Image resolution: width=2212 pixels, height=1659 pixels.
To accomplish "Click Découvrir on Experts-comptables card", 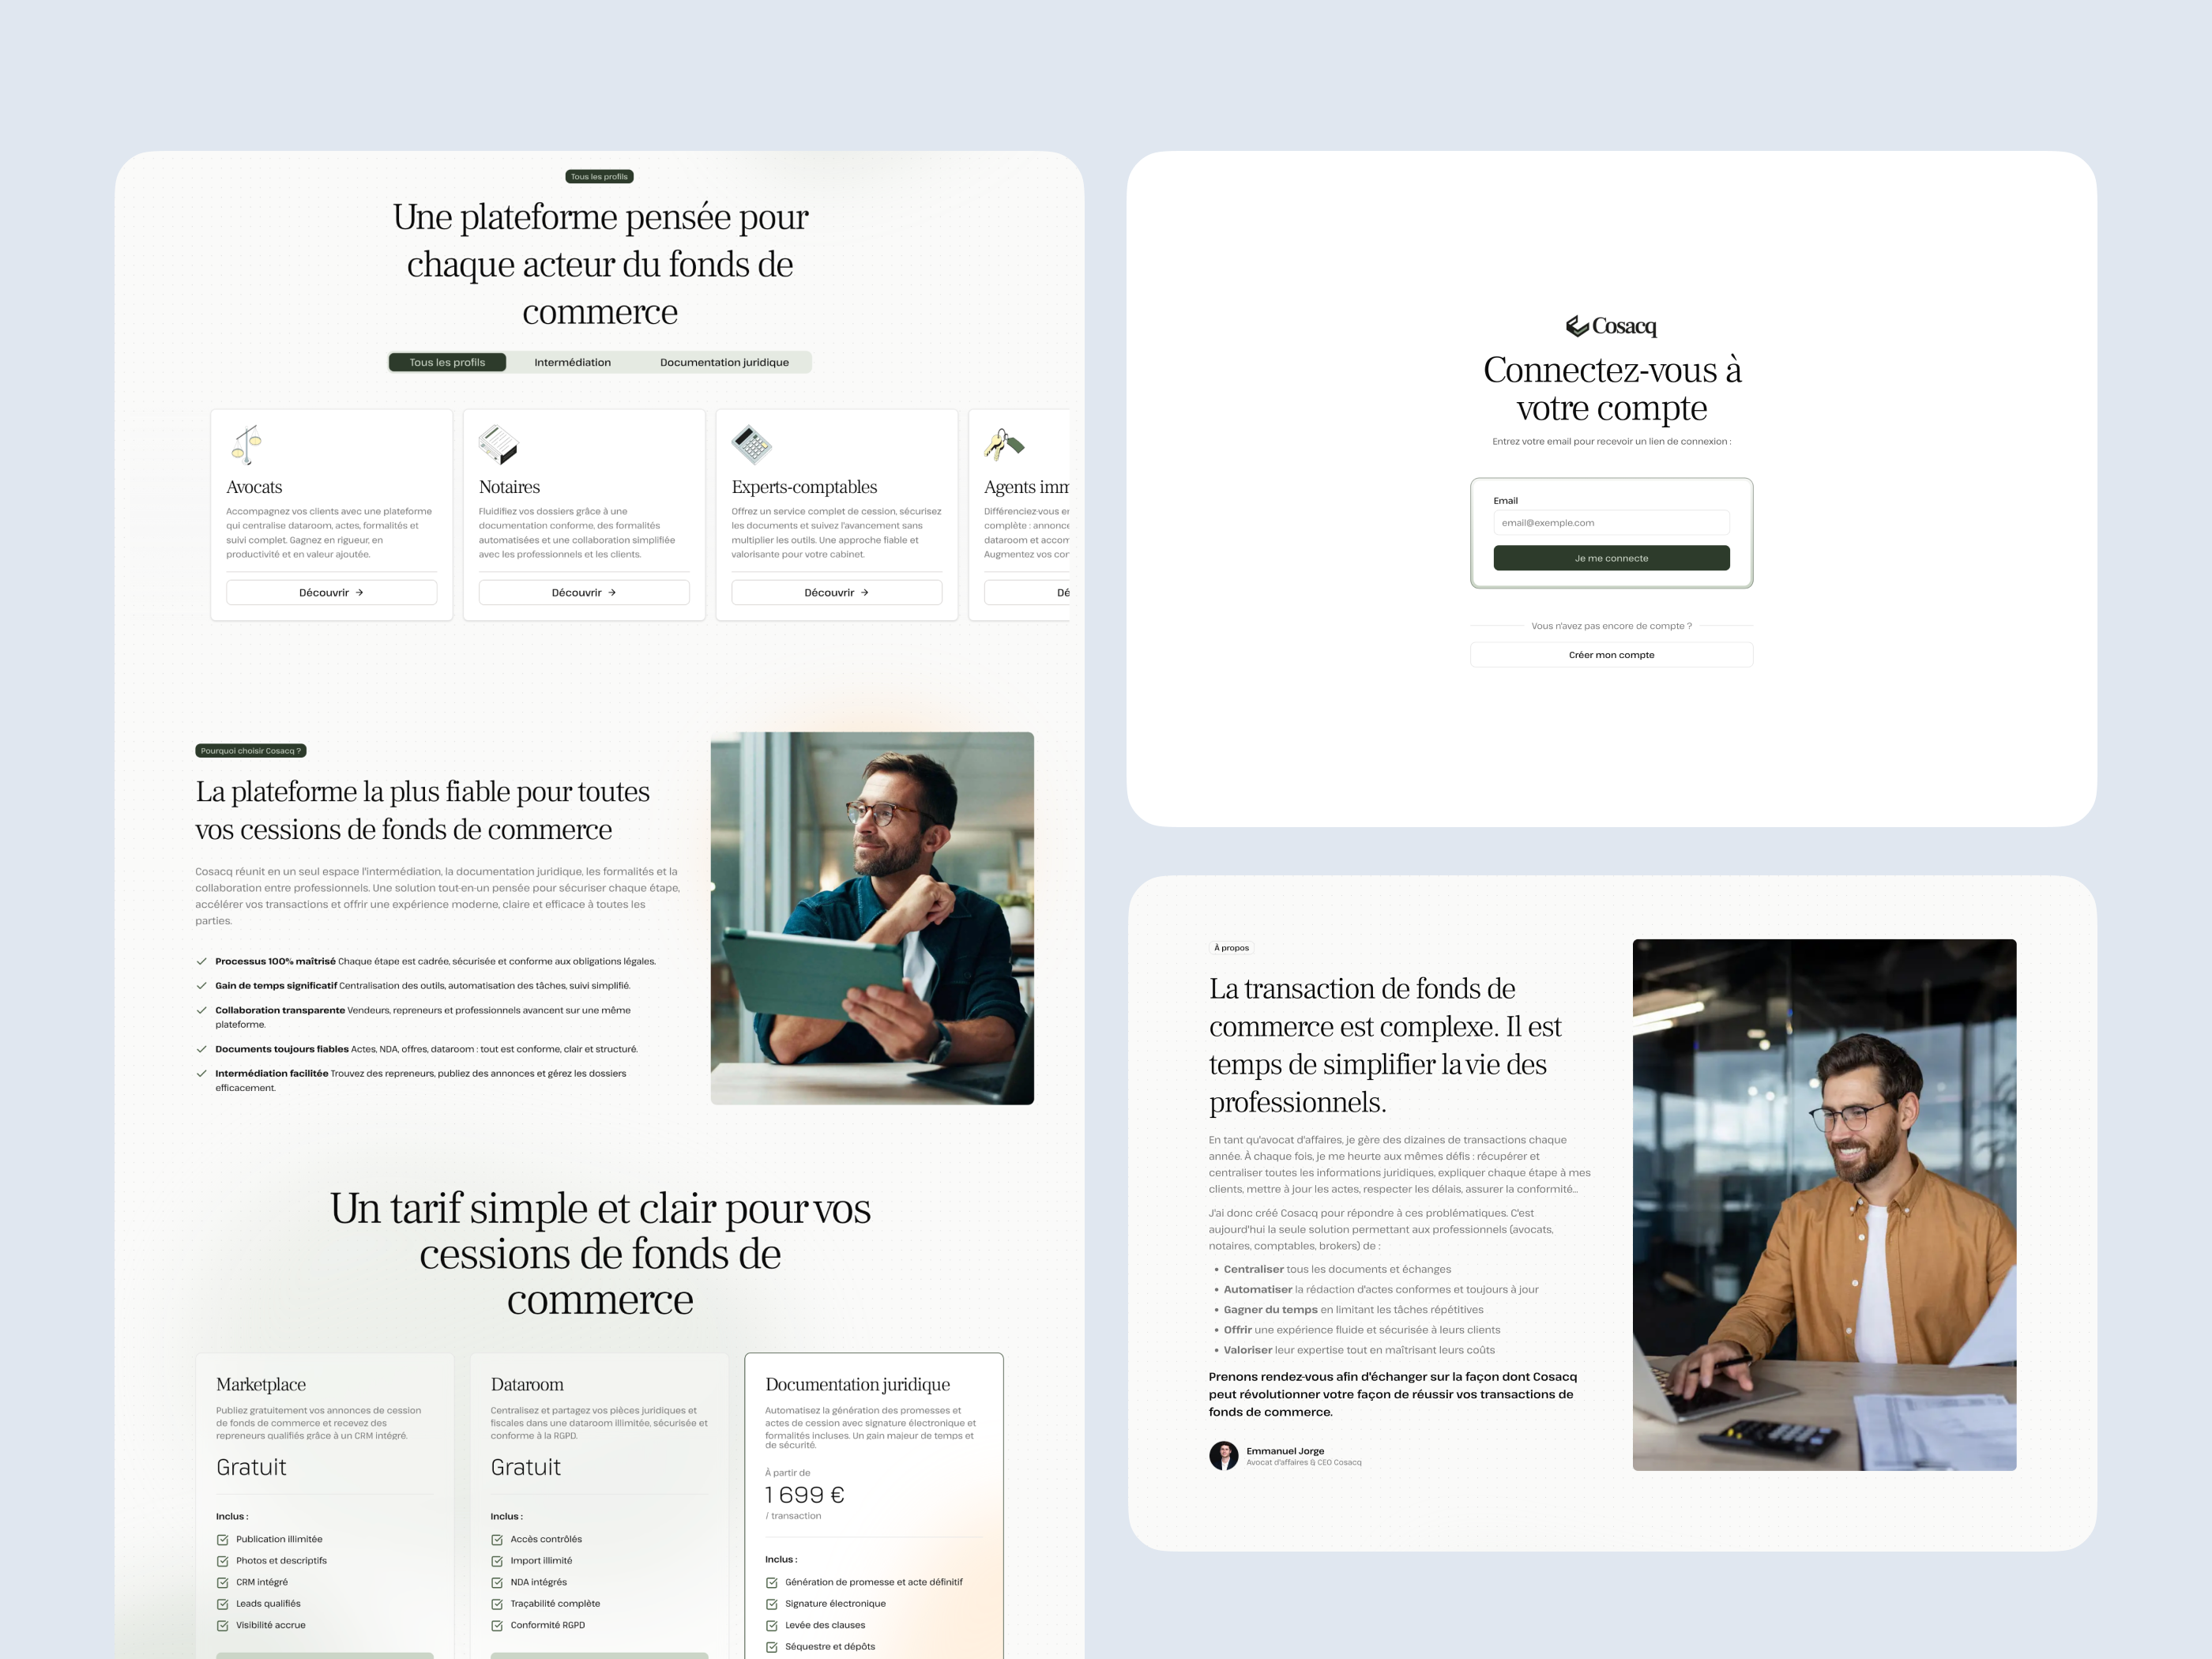I will tap(836, 593).
